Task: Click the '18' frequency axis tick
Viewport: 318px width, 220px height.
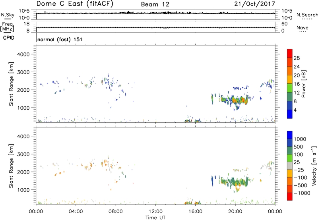Action: tap(27, 24)
